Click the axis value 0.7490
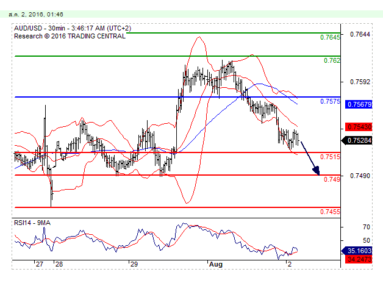Screen dimensions: 383x283 [x=360, y=176]
